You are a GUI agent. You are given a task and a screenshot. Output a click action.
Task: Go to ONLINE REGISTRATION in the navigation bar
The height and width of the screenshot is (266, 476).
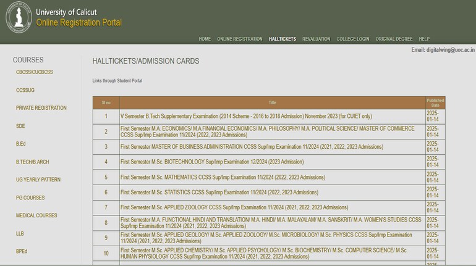(239, 39)
